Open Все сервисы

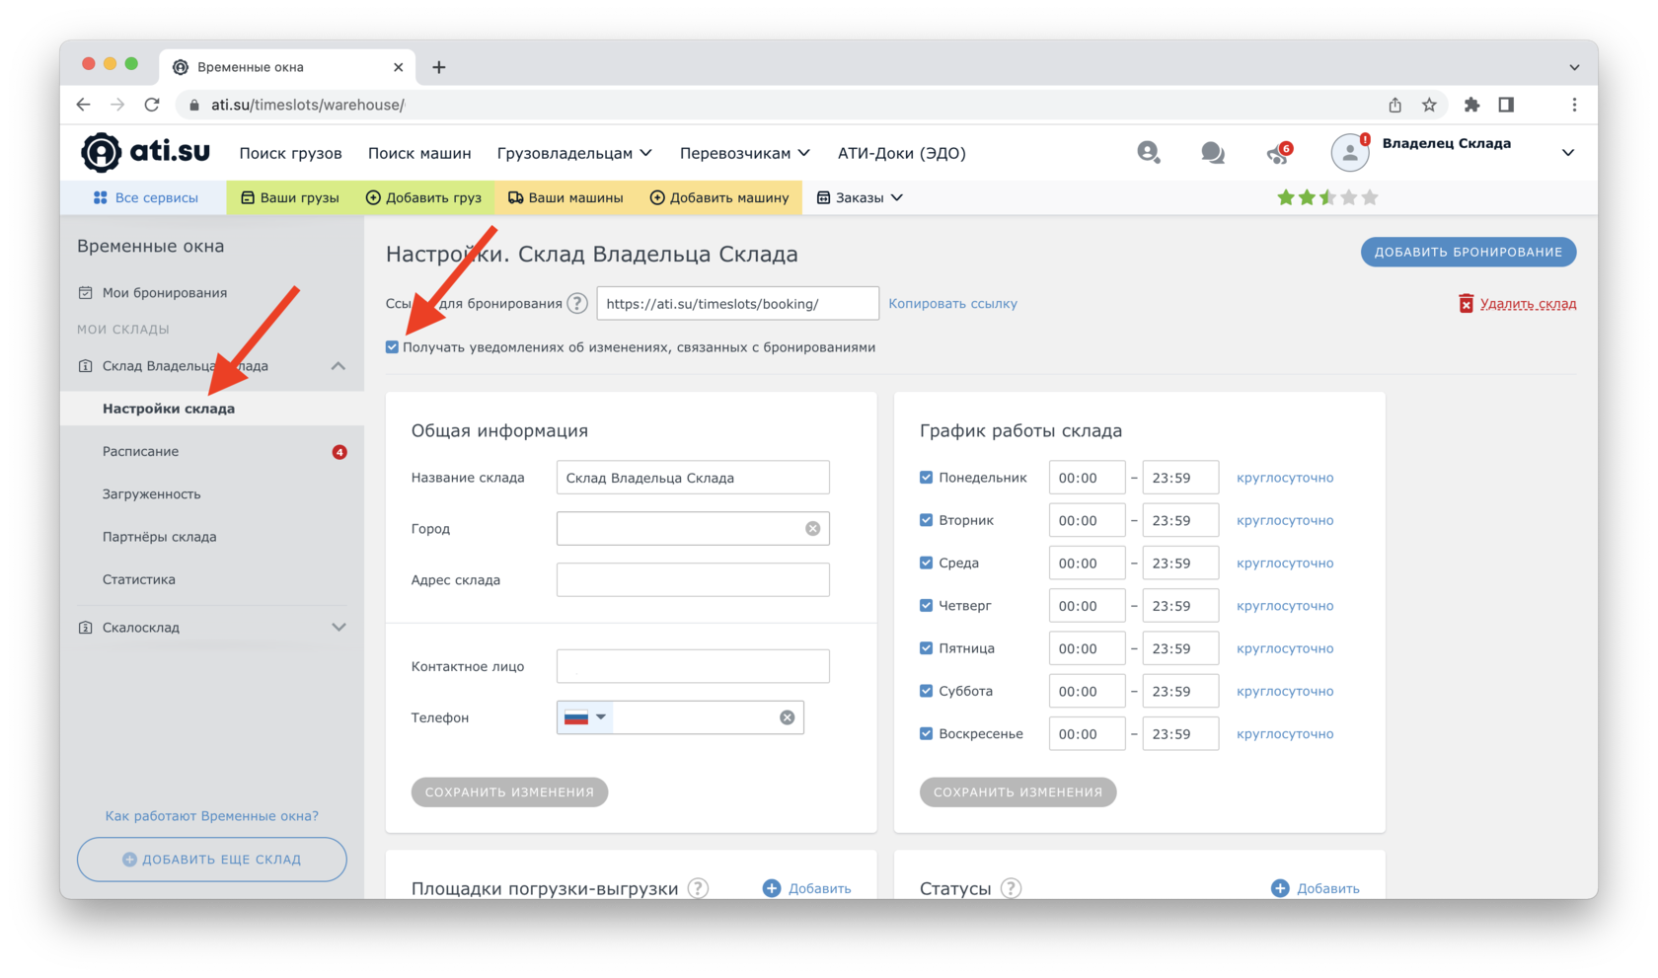tap(145, 197)
